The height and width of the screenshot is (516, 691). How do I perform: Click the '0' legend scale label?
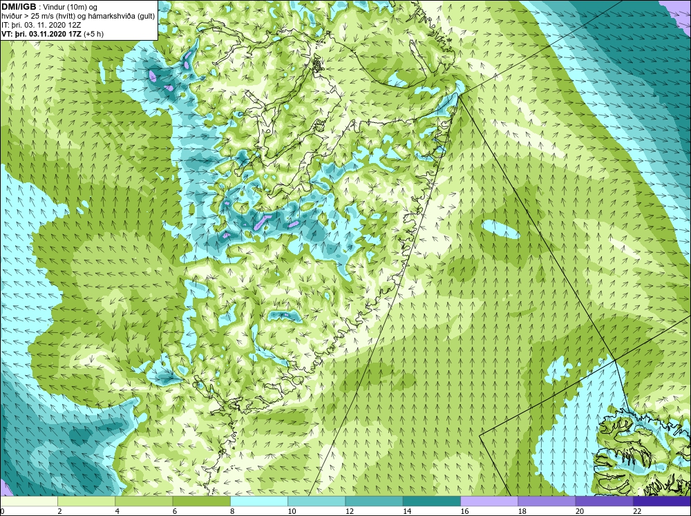[x=2, y=511]
